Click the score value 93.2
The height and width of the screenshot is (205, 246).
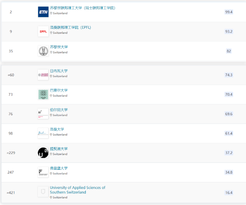point(229,31)
